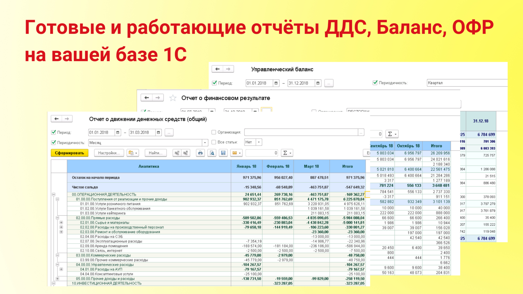Viewport: 523px width, 294px height.
Task: Click Октябрь 18 column header in financial result
Action: click(x=408, y=146)
